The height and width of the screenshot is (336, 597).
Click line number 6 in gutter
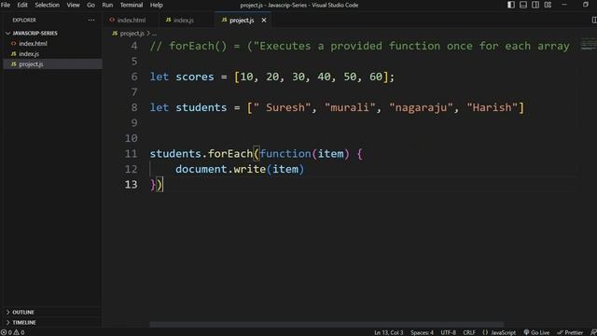point(134,77)
